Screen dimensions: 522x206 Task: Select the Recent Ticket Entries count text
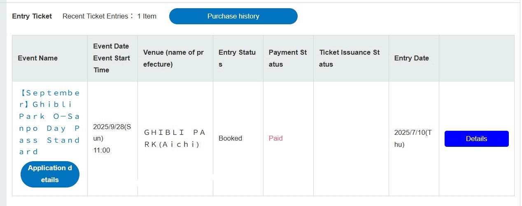(110, 16)
